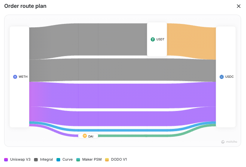Click the Integral gray legend swatch

point(36,160)
